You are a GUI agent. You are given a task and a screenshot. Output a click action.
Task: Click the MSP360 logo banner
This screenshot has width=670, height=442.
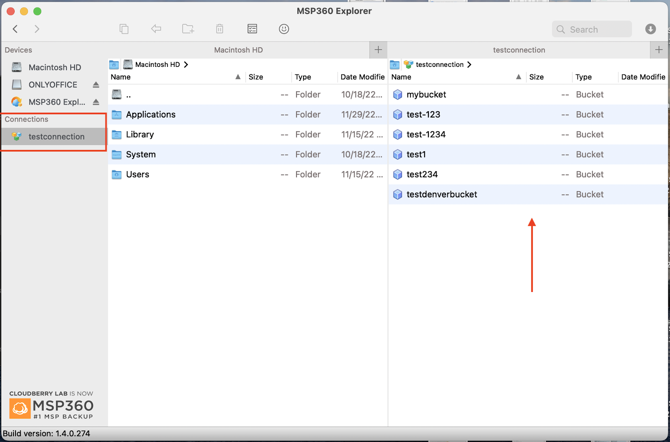[x=52, y=405]
